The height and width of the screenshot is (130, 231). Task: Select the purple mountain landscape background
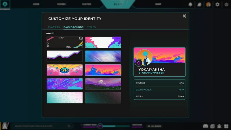[103, 84]
